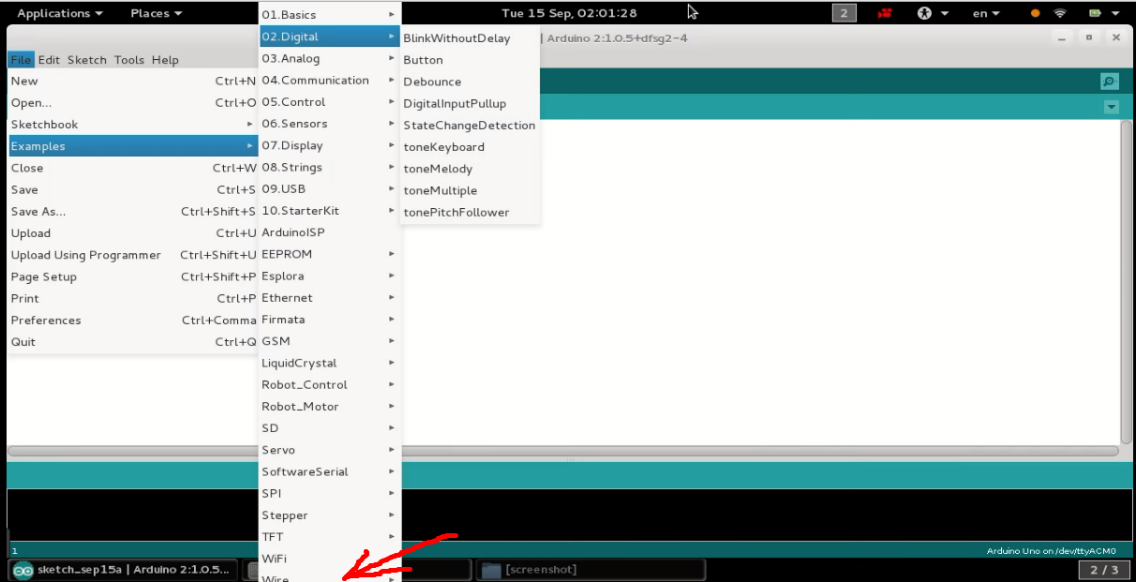Open the File menu

[21, 59]
